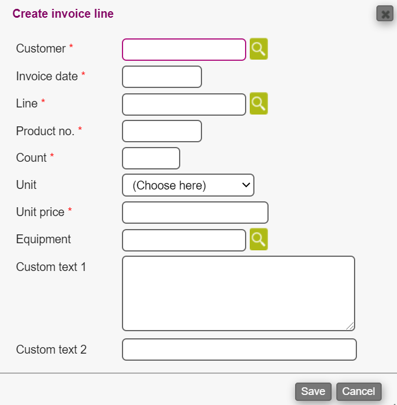
Task: Click the search icon next to Customer
Action: click(x=259, y=49)
